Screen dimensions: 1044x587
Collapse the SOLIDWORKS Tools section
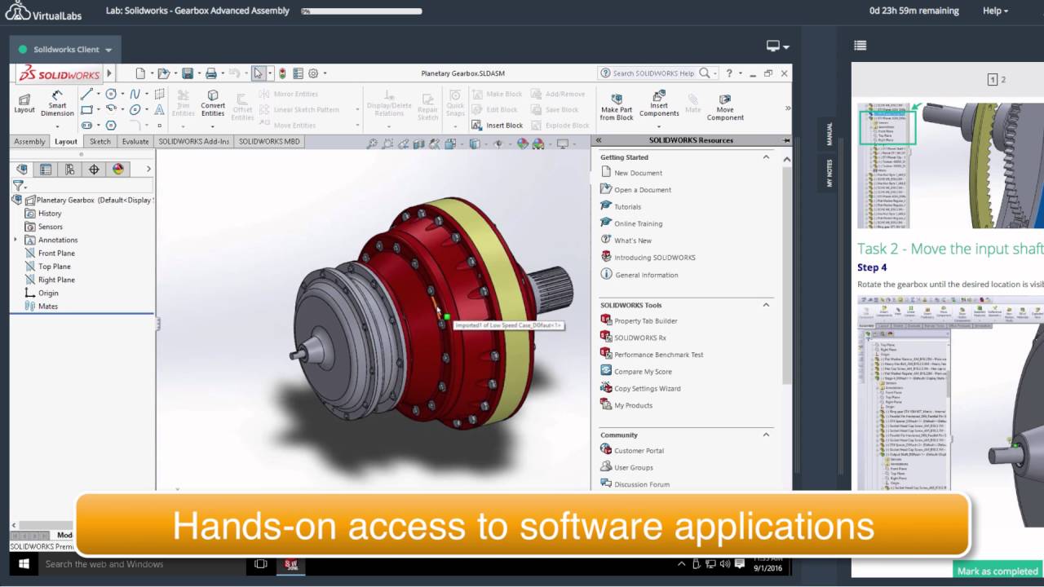[x=766, y=305]
